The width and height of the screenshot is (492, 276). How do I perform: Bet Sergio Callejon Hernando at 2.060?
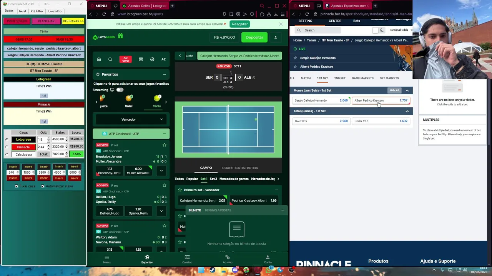point(321,100)
